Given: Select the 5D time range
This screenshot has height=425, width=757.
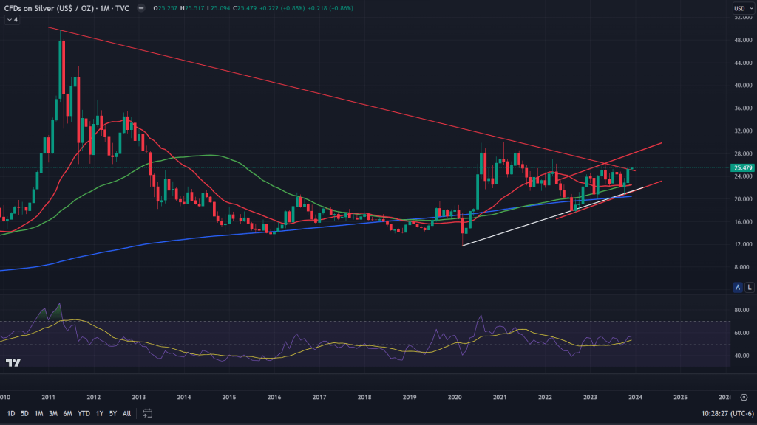Looking at the screenshot, I should pos(25,413).
